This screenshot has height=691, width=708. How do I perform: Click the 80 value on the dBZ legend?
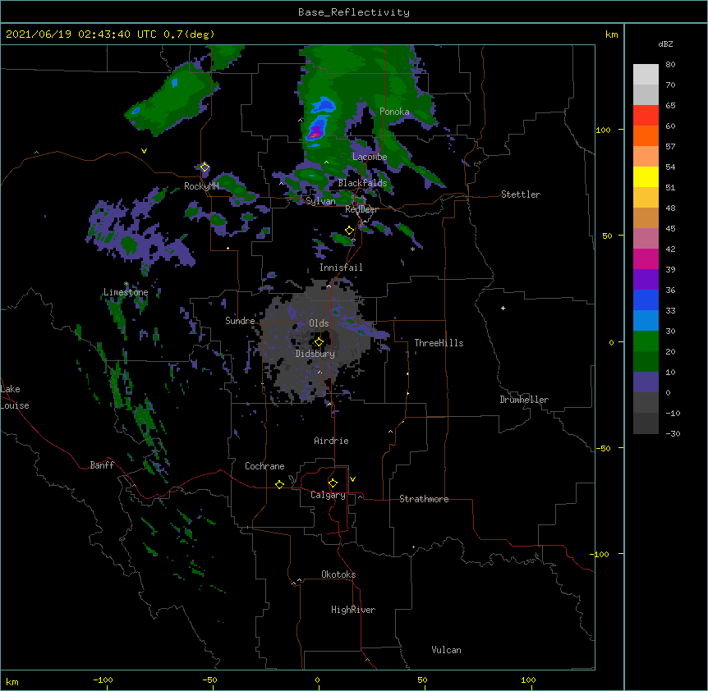pyautogui.click(x=670, y=65)
